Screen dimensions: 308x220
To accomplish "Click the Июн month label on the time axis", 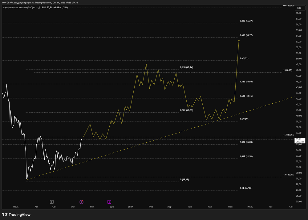I will pyautogui.click(x=230, y=207).
